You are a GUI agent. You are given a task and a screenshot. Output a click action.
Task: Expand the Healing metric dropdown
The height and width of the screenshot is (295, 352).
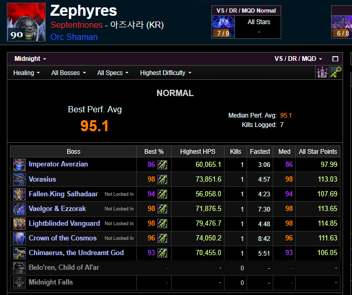coord(26,73)
